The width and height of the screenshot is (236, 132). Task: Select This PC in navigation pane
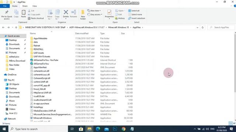click(11, 80)
